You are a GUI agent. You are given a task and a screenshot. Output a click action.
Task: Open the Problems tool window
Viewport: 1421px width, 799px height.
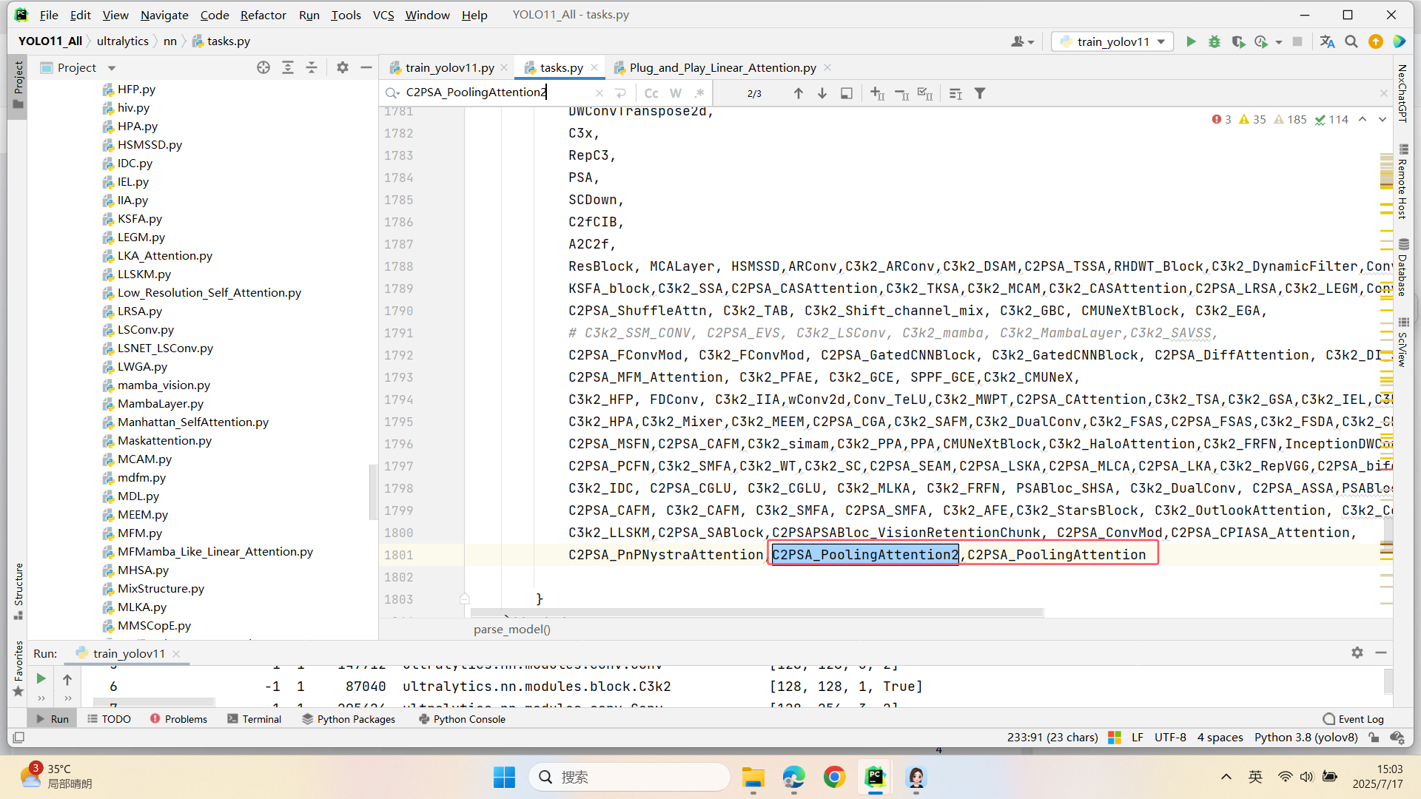(x=178, y=719)
